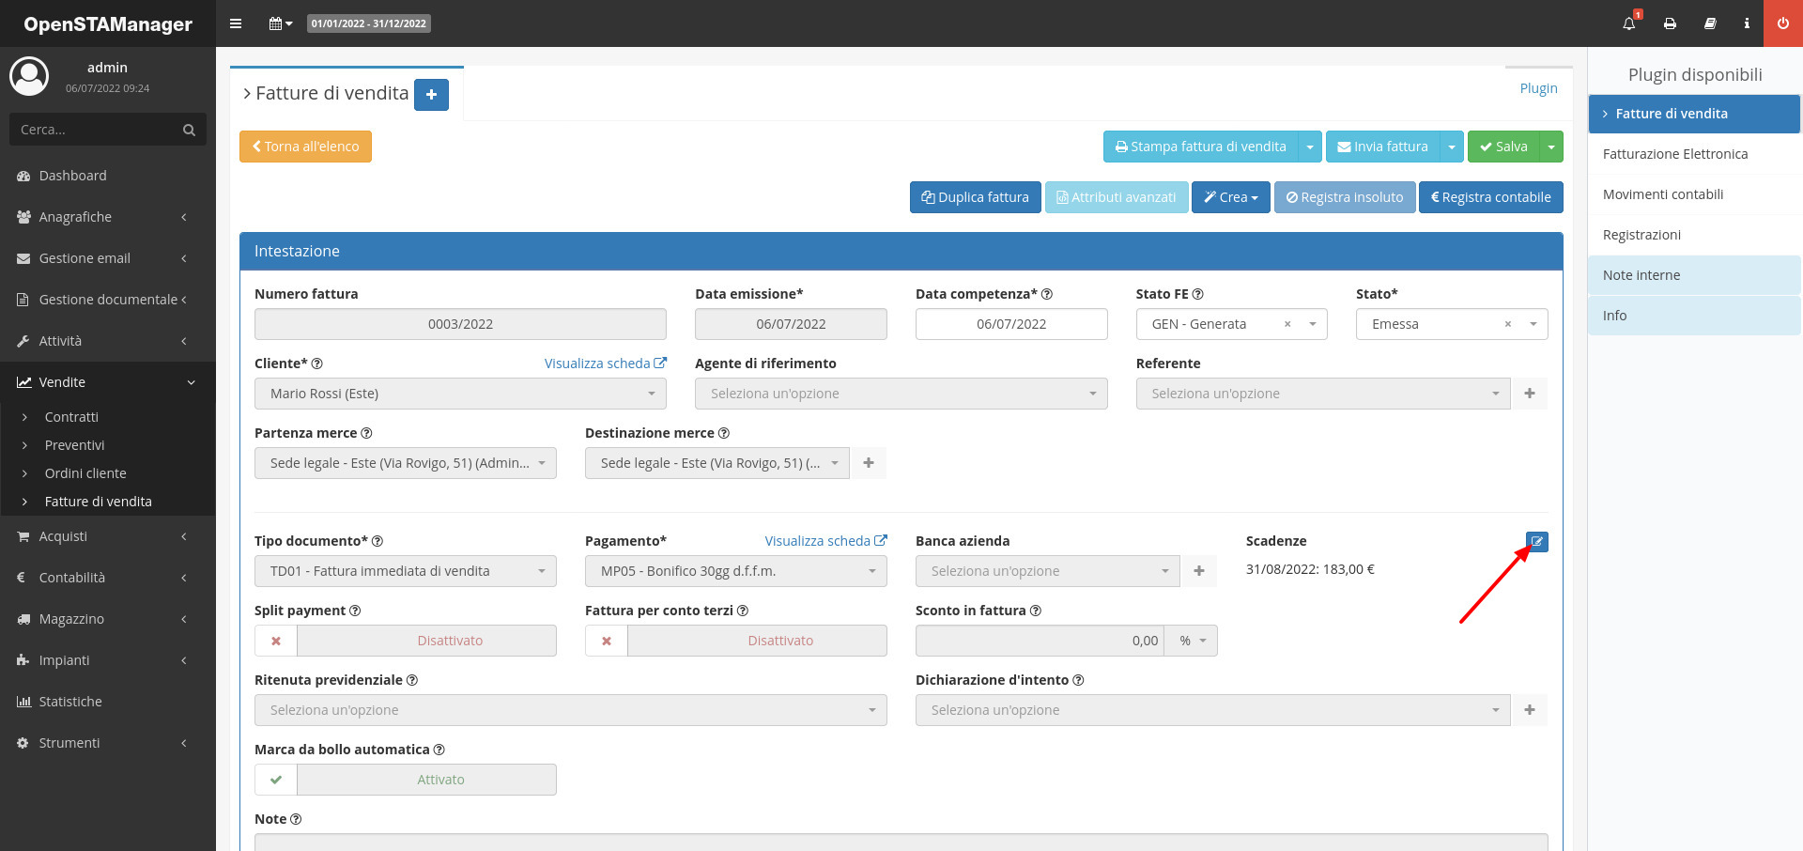Screen dimensions: 1803x851
Task: Click the notification bell icon
Action: click(x=1628, y=23)
